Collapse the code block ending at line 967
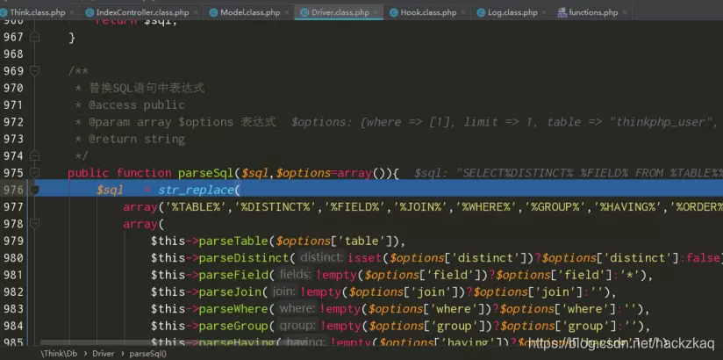The height and width of the screenshot is (360, 723). click(34, 38)
